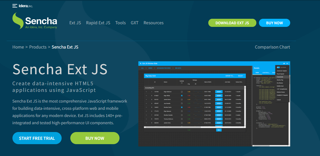Click VERIFY for Jamie Avins
Viewport: 320px width, 156px height.
tap(219, 123)
